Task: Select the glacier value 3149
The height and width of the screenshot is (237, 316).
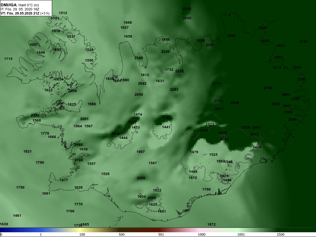Action: [166, 118]
